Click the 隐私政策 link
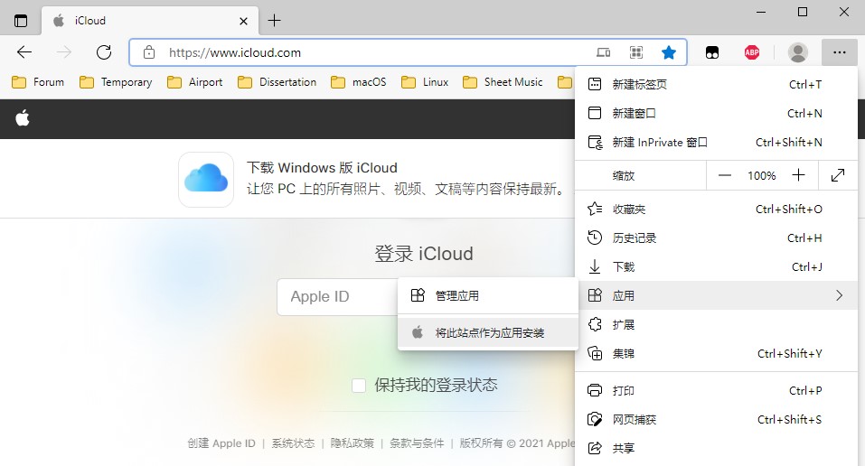This screenshot has height=466, width=865. [352, 443]
